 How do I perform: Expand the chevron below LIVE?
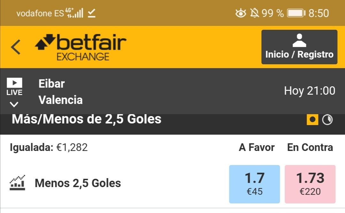coord(14,104)
